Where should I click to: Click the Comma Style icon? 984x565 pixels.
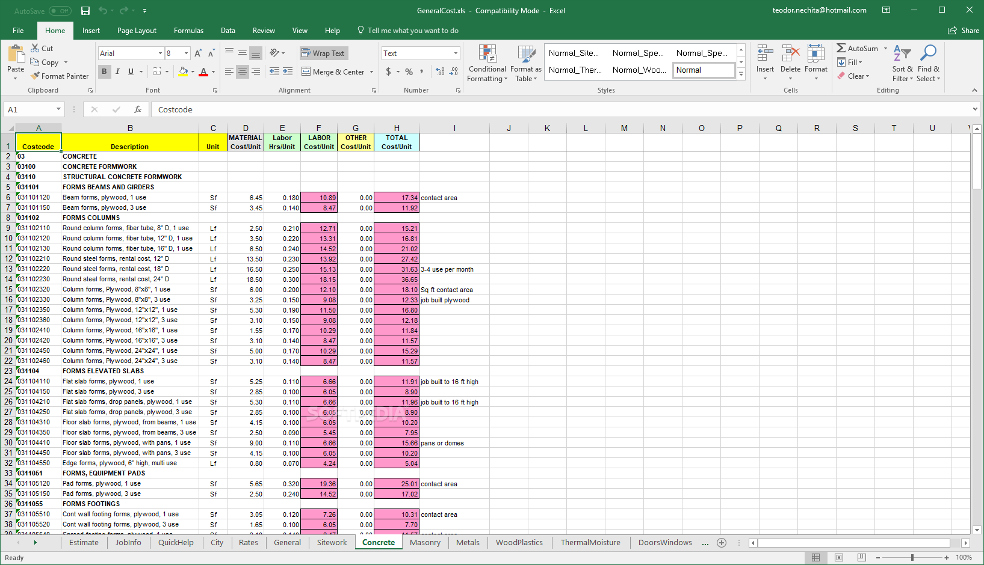pyautogui.click(x=421, y=72)
